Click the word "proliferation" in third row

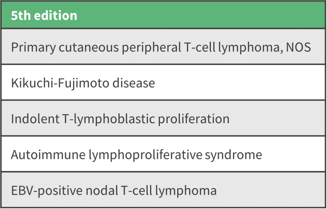[194, 119]
